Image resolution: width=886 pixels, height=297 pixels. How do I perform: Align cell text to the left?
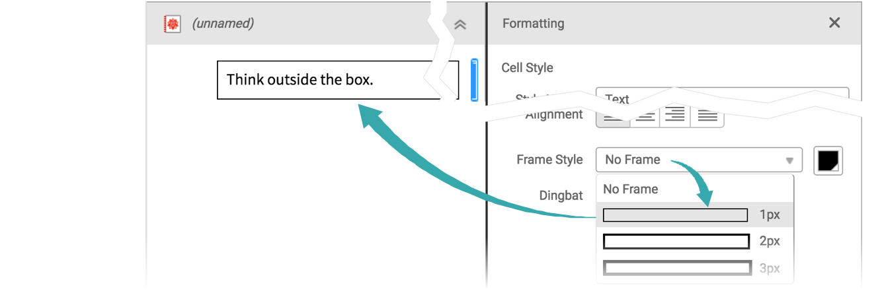(613, 117)
